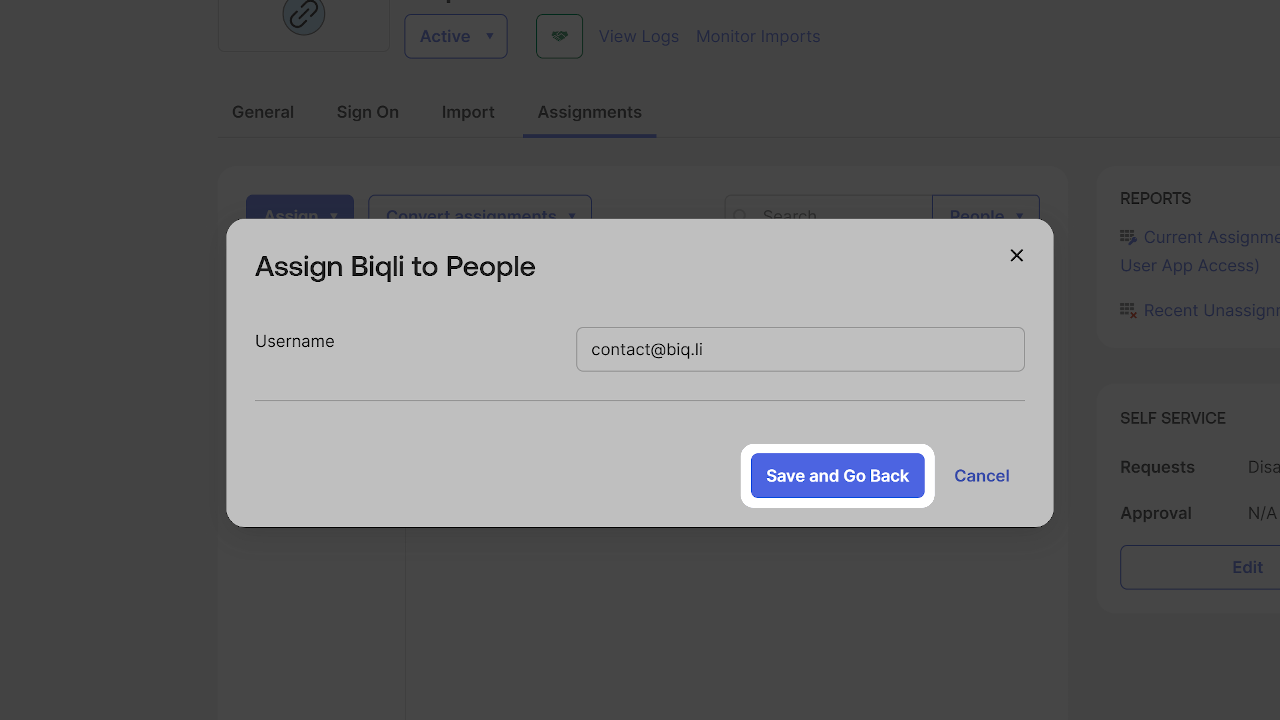Viewport: 1280px width, 720px height.
Task: Open Monitor Imports link
Action: (x=758, y=36)
